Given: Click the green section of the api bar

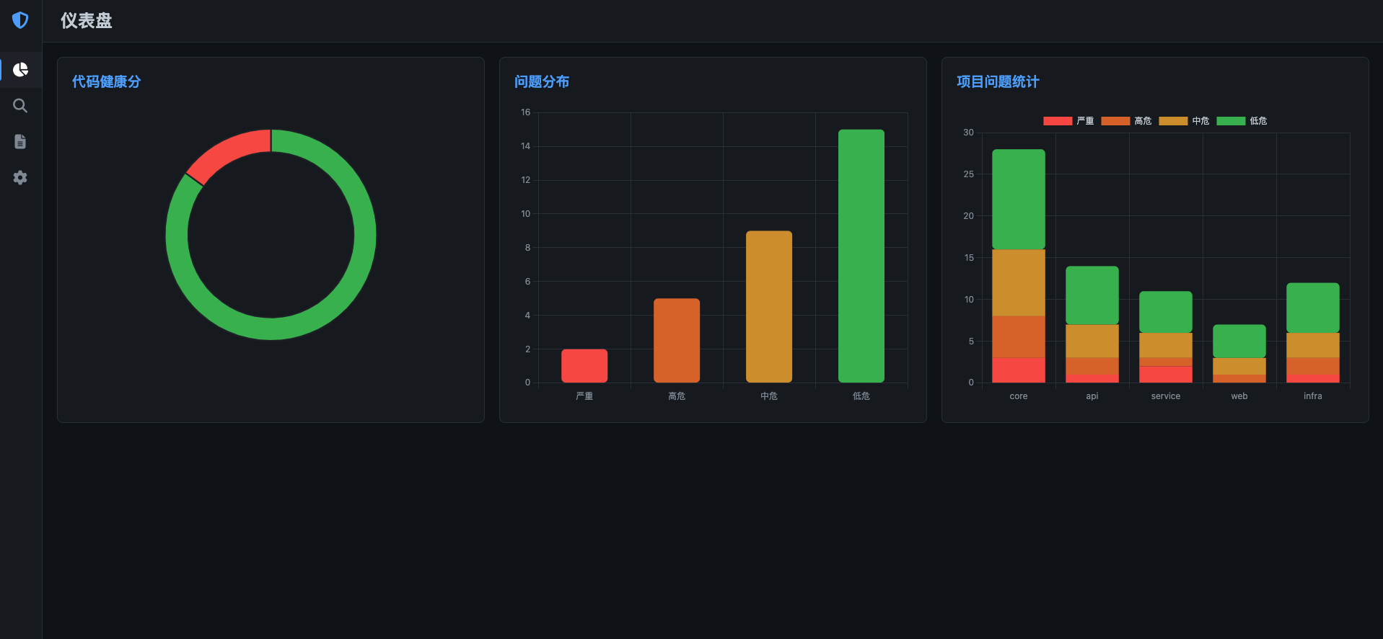Looking at the screenshot, I should 1092,295.
